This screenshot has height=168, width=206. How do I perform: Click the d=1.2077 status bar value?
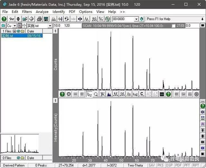89,165
